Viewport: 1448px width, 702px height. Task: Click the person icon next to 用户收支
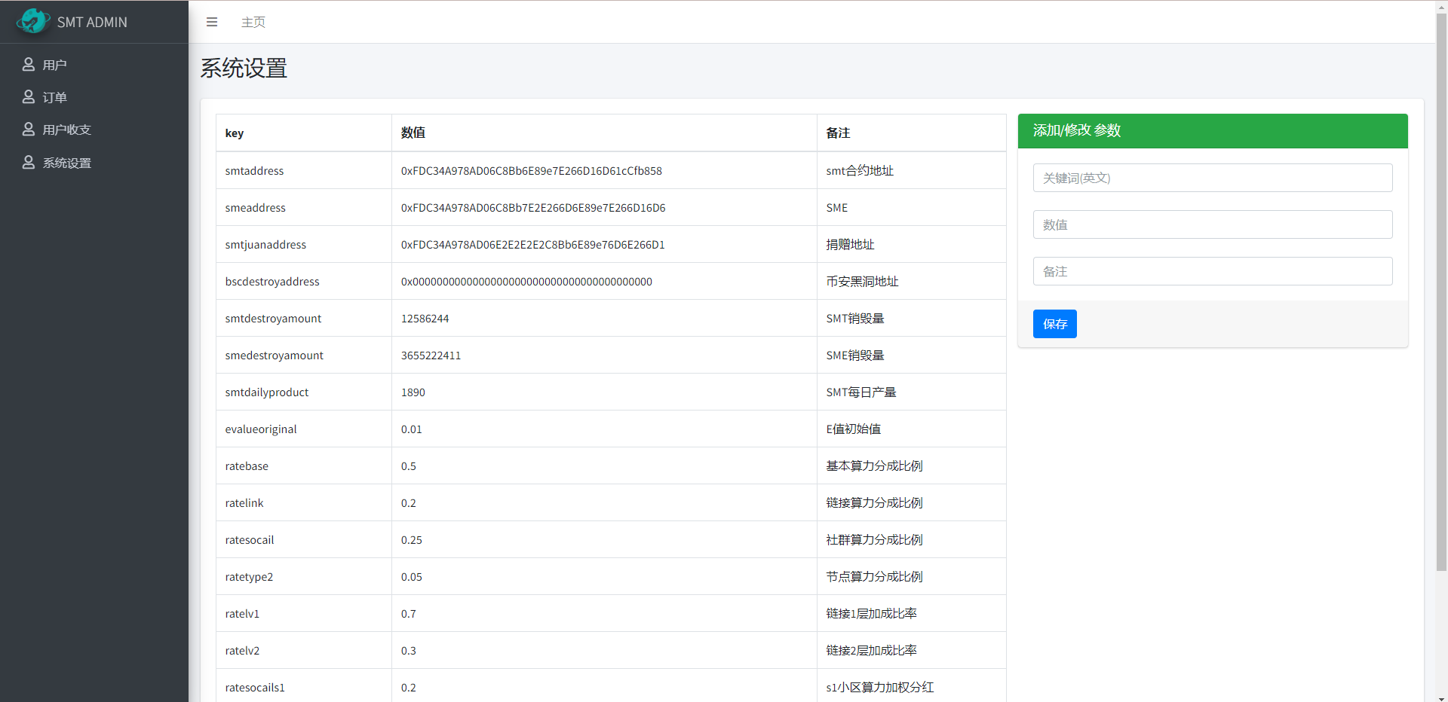coord(29,129)
